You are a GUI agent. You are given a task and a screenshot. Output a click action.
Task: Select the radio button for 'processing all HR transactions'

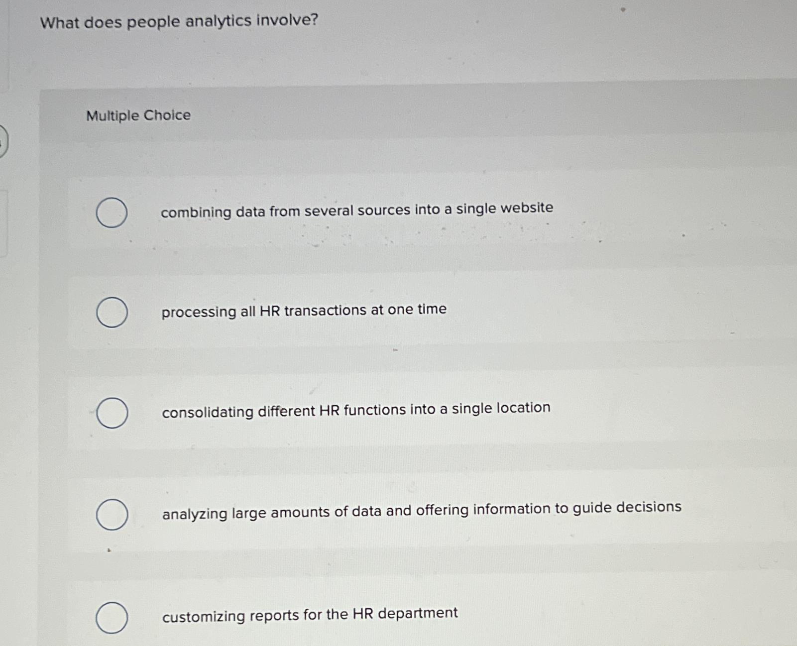(112, 313)
